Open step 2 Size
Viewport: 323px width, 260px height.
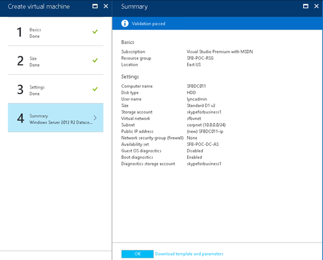coord(55,60)
